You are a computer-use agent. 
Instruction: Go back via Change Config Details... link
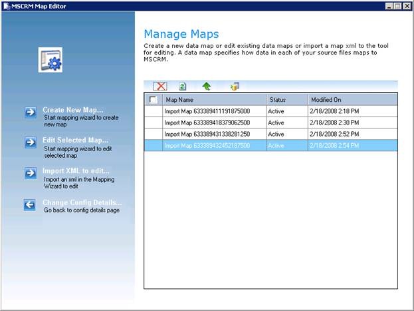click(82, 202)
